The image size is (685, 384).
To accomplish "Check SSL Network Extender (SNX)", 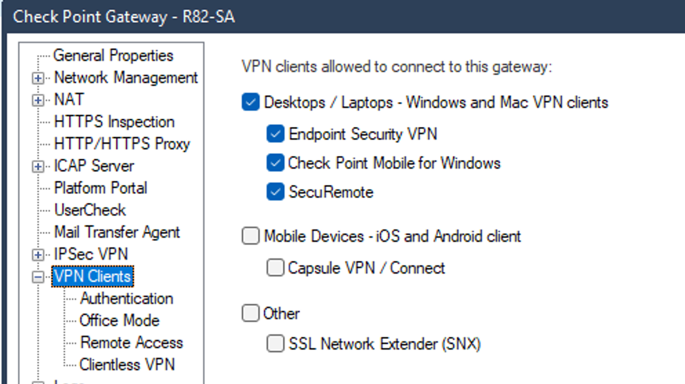I will pos(276,343).
